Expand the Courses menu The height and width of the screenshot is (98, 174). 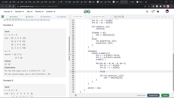8,11
